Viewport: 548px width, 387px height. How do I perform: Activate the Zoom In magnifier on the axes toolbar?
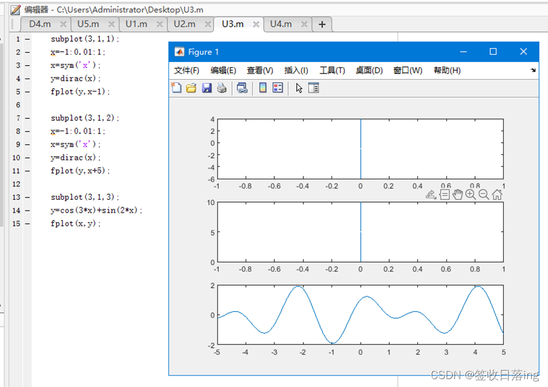(x=470, y=194)
